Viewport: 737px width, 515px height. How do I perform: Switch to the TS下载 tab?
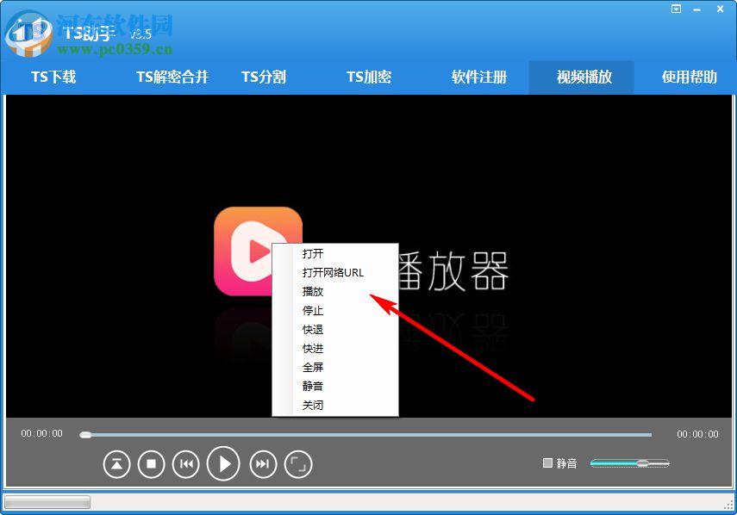51,77
